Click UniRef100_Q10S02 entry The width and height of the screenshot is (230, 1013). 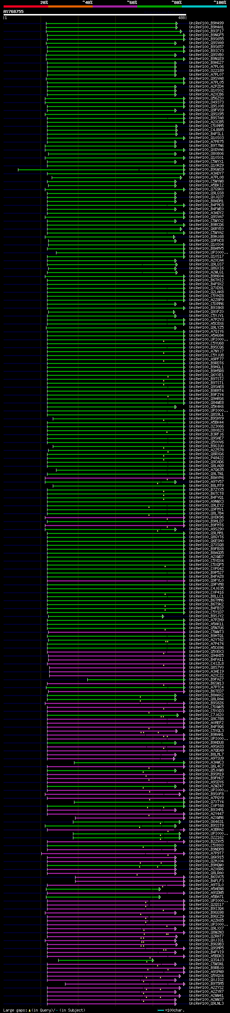206,91
